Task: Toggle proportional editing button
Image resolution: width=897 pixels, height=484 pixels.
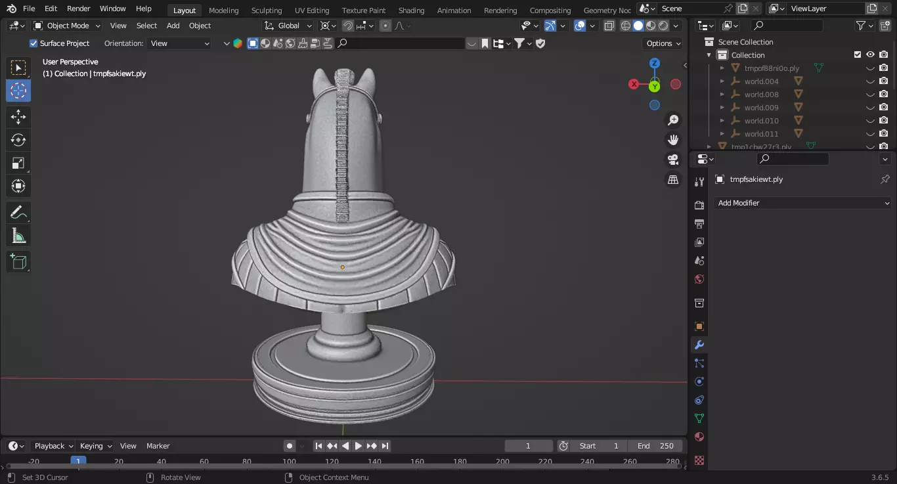Action: [x=385, y=26]
